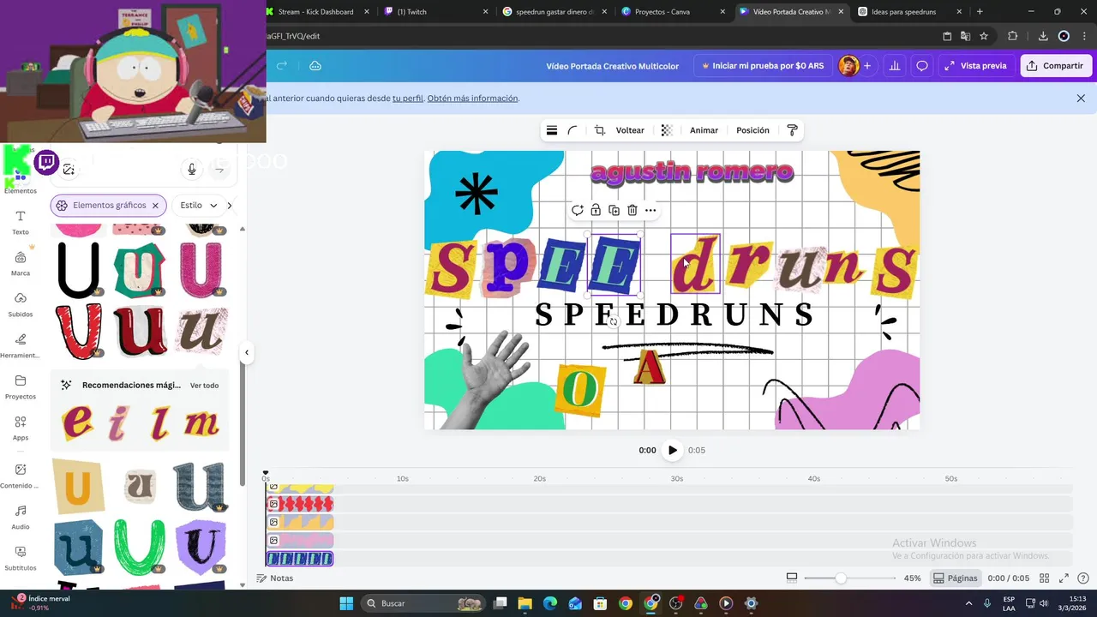1097x617 pixels.
Task: Click the Compartir share button
Action: point(1056,66)
